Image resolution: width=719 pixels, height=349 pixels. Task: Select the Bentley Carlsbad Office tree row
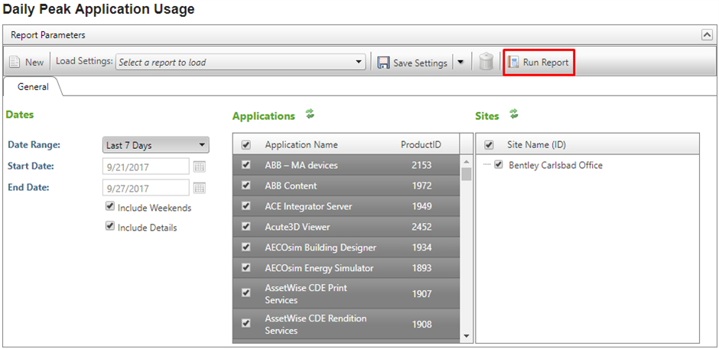(x=556, y=166)
